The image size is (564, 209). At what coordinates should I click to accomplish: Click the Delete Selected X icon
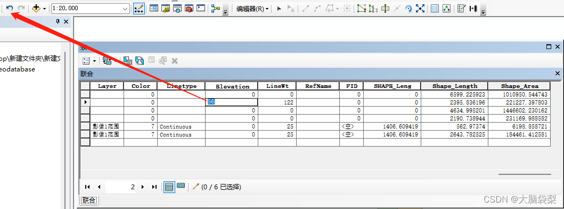(175, 61)
